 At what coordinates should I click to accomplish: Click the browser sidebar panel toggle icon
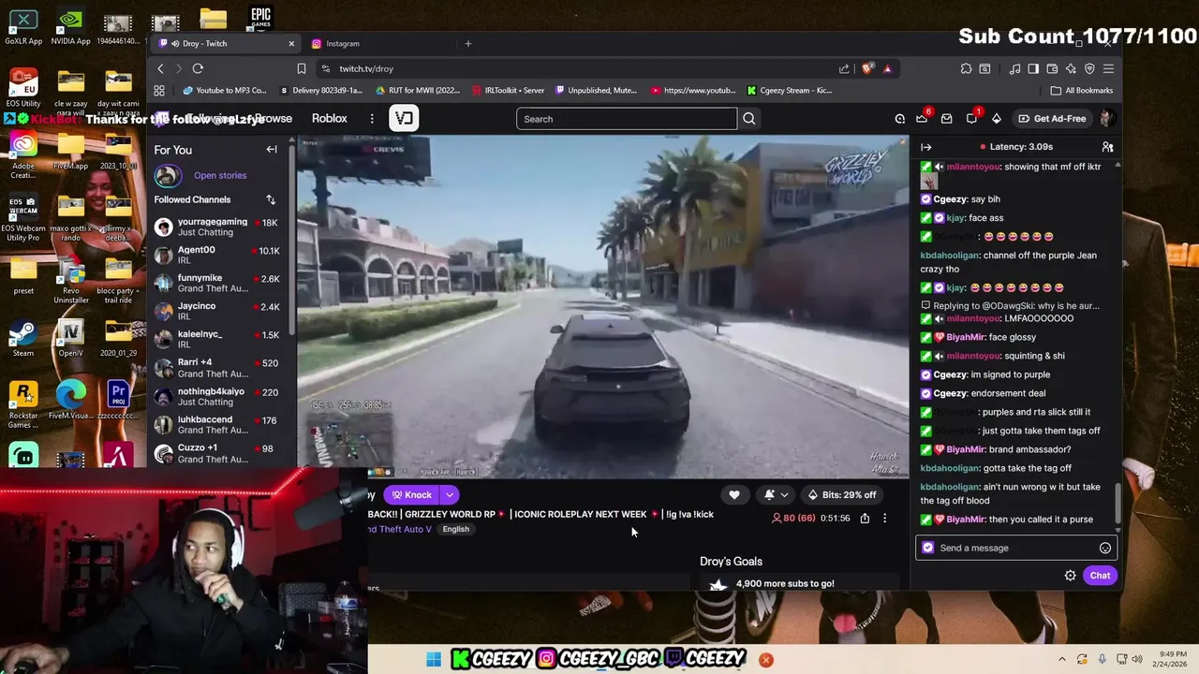[x=1033, y=68]
